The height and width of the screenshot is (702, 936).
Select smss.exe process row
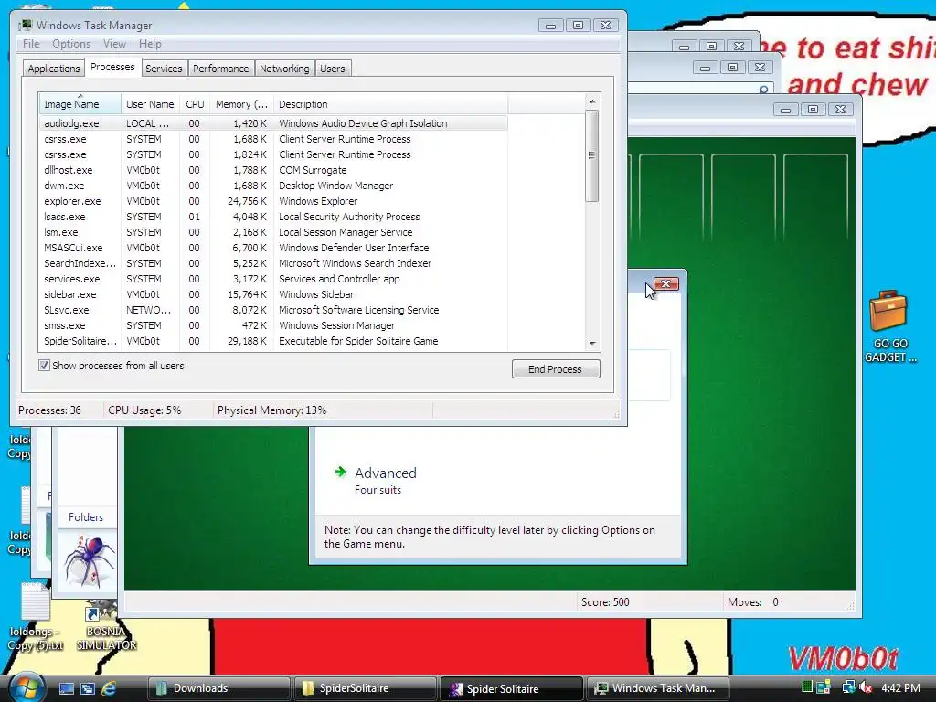pos(273,325)
